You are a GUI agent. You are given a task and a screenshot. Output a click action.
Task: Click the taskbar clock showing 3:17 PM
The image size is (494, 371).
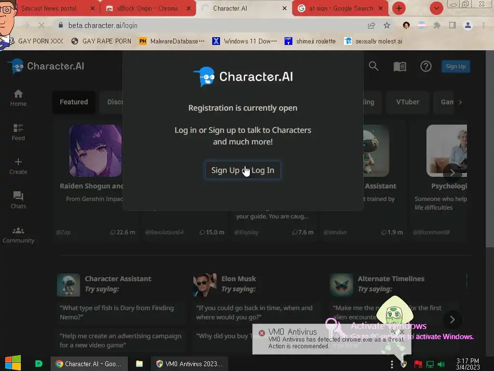click(468, 364)
